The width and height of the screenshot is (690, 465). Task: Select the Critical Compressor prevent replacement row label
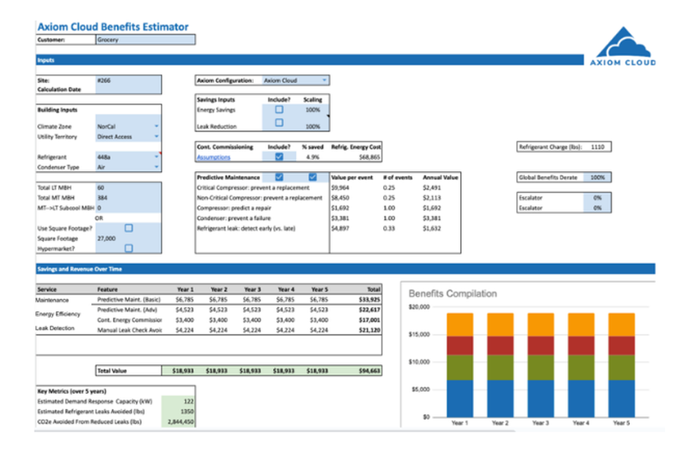point(253,188)
